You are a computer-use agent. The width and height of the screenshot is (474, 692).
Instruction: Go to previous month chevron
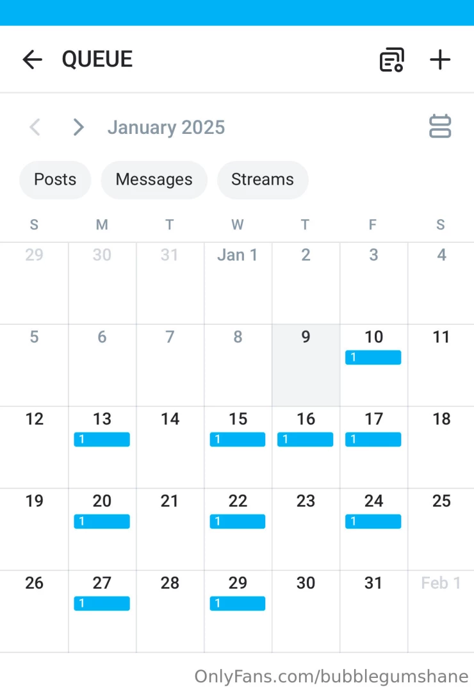(35, 127)
